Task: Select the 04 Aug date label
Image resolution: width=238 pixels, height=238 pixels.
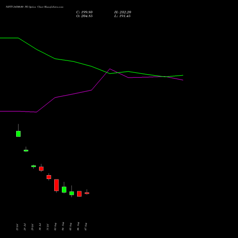Action: [x=63, y=226]
